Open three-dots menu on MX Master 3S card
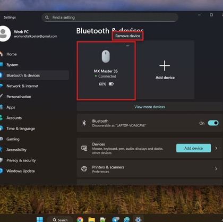 point(127,46)
